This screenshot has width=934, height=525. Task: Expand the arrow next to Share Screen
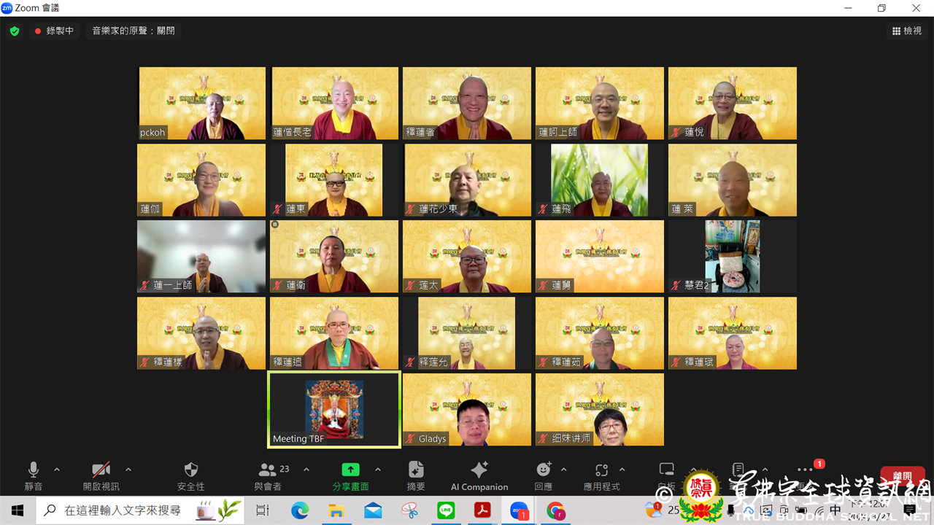coord(378,470)
